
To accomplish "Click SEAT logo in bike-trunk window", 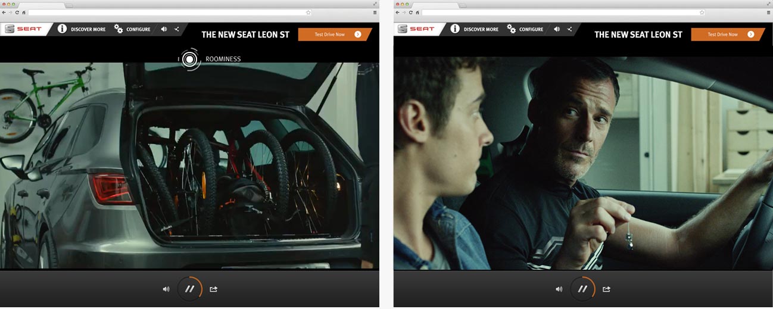I will (x=22, y=29).
